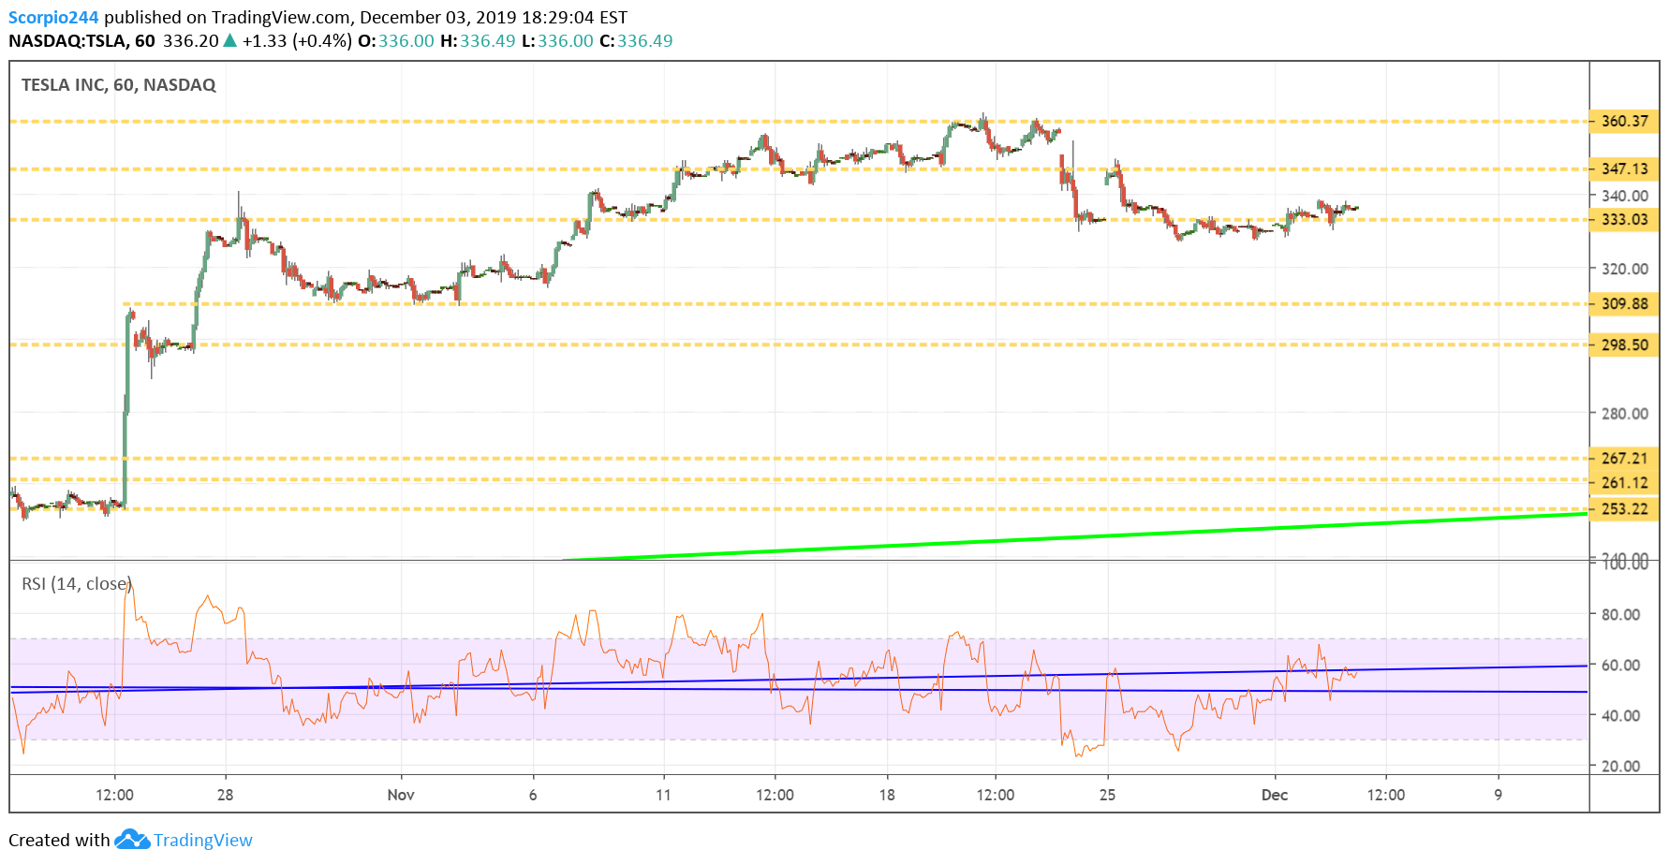Select the 347.13 price level label
Screen dimensions: 1669x864
[x=1624, y=168]
